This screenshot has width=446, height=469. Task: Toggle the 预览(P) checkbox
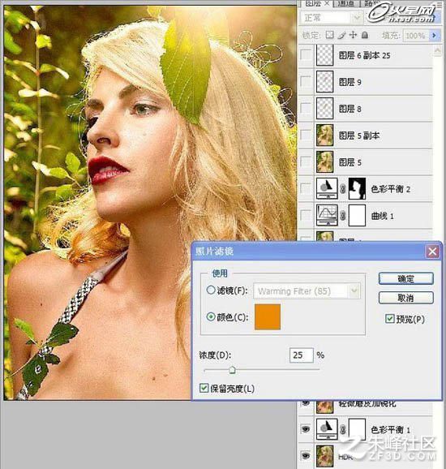[389, 319]
